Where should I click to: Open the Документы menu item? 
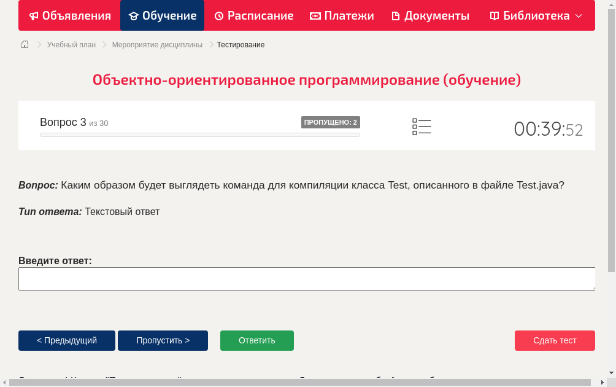(429, 15)
